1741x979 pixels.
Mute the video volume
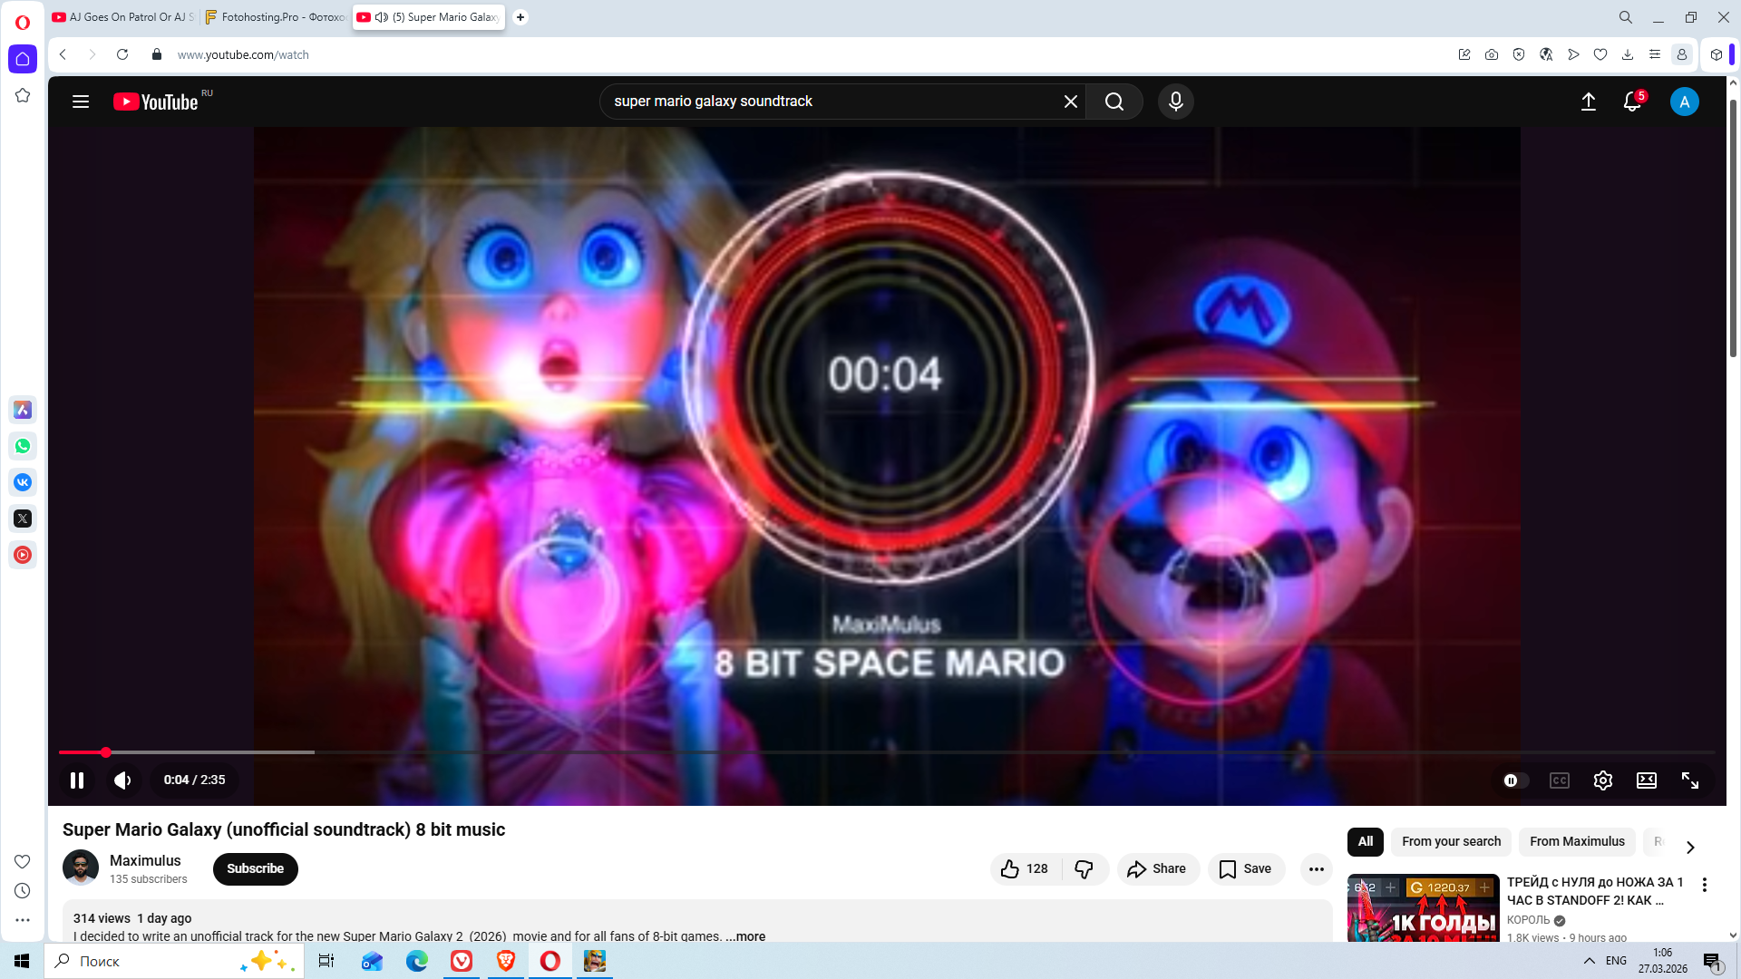pyautogui.click(x=122, y=780)
